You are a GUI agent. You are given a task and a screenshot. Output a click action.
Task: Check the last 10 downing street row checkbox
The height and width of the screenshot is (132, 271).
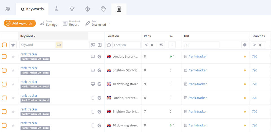[4, 125]
